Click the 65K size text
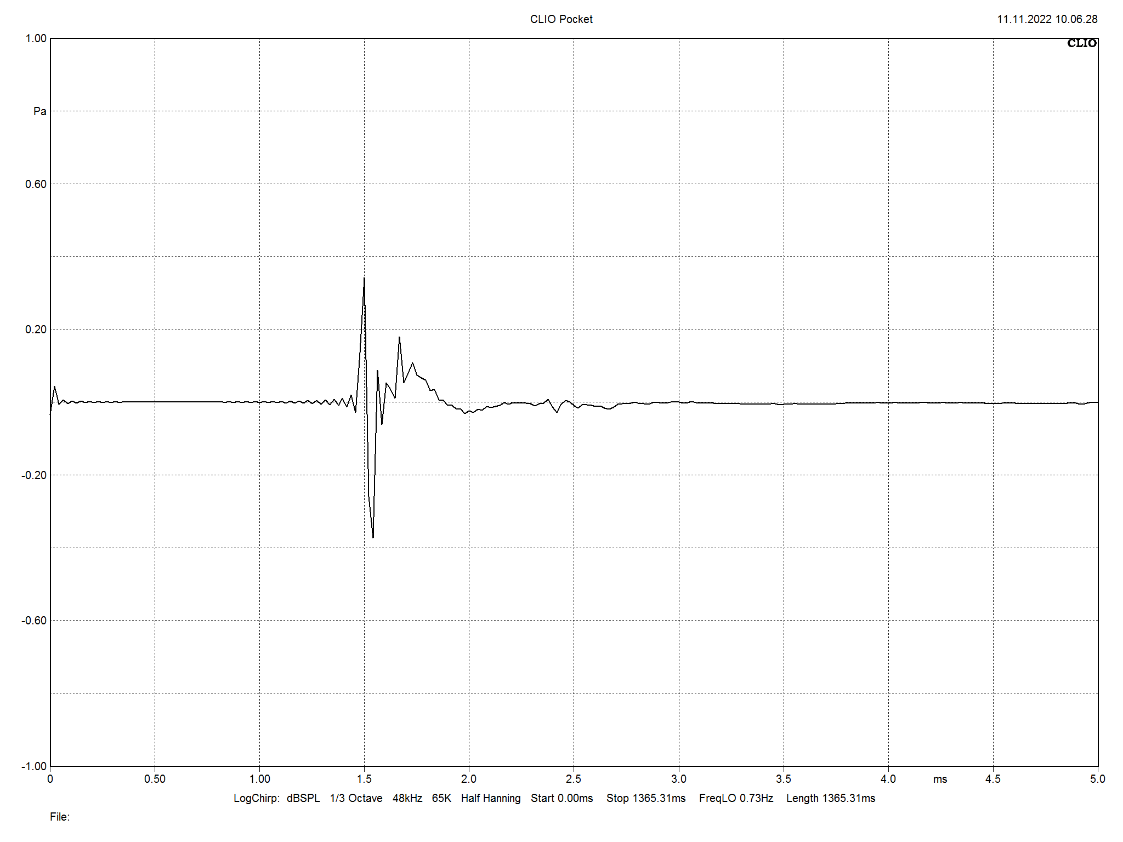The image size is (1123, 842). pyautogui.click(x=441, y=798)
